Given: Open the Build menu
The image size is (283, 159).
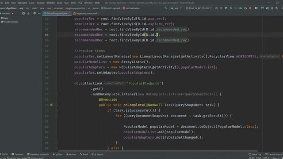Looking at the screenshot, I should (x=60, y=3).
